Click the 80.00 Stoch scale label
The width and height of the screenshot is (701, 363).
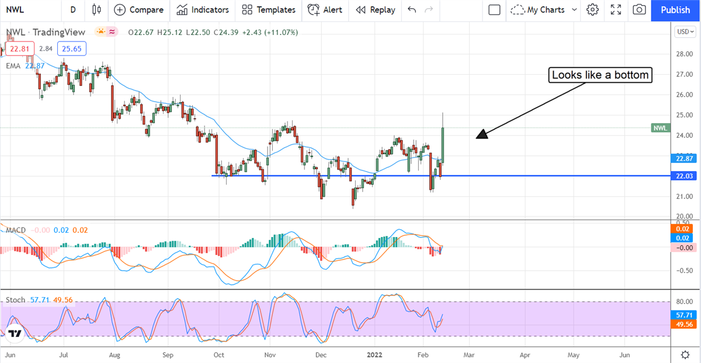coord(685,302)
